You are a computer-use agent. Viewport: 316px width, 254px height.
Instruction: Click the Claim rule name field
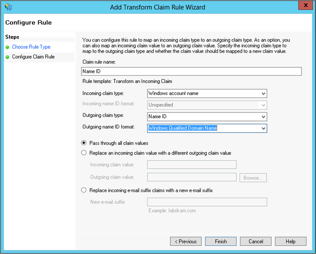pos(191,72)
